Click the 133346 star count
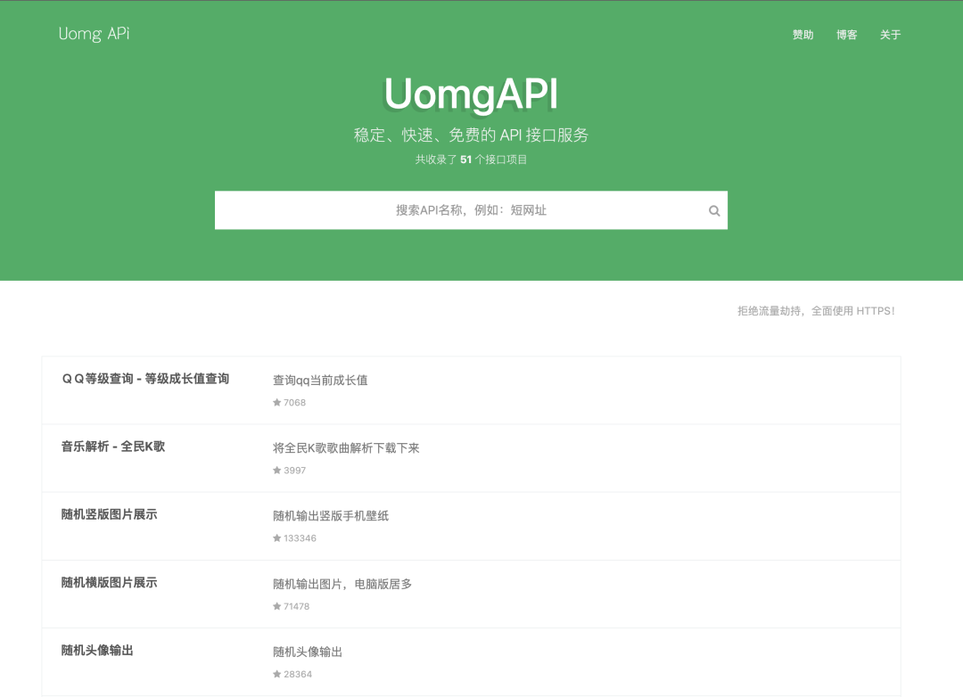Image resolution: width=963 pixels, height=697 pixels. point(300,538)
